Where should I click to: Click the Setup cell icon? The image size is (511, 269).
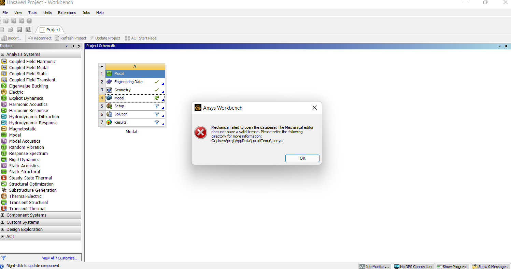pyautogui.click(x=109, y=106)
